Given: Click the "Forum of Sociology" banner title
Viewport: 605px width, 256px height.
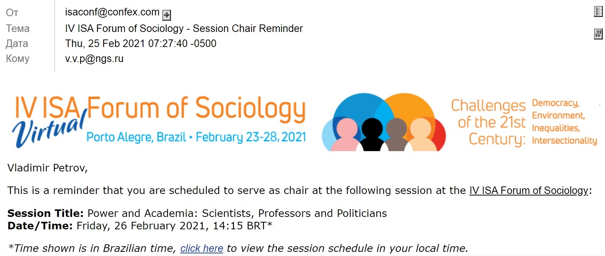Looking at the screenshot, I should point(196,108).
